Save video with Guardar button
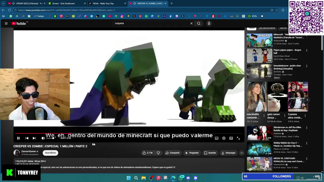This screenshot has height=182, width=324. click(x=210, y=153)
